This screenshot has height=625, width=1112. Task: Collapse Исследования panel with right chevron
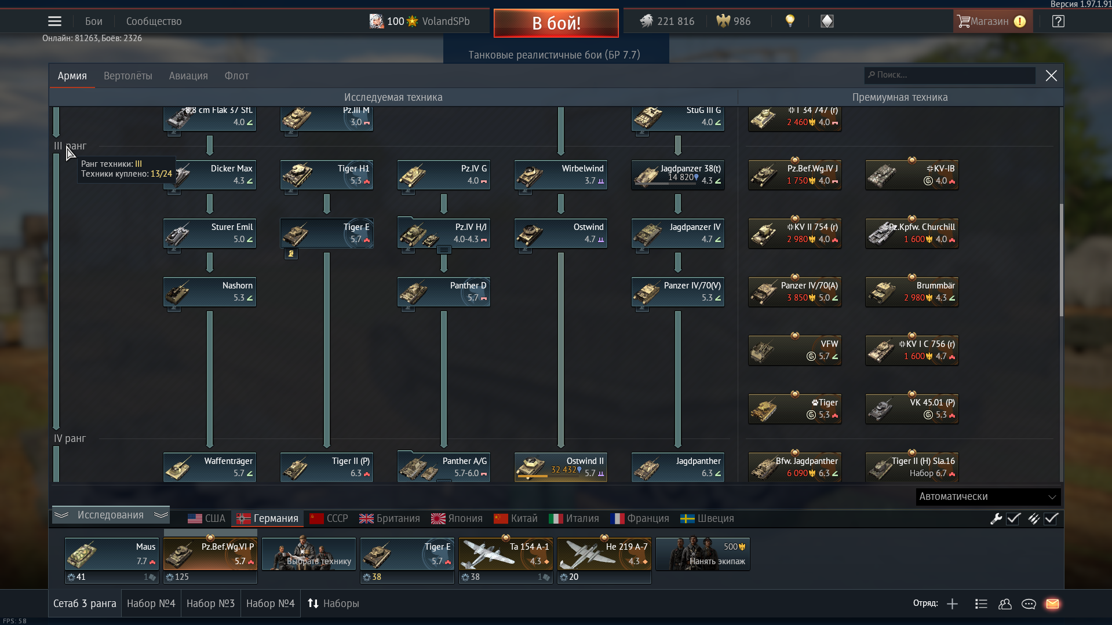[x=161, y=514]
